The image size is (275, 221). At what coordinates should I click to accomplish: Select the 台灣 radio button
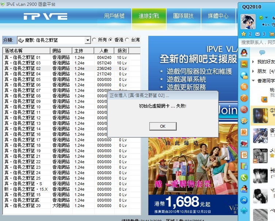(x=127, y=40)
